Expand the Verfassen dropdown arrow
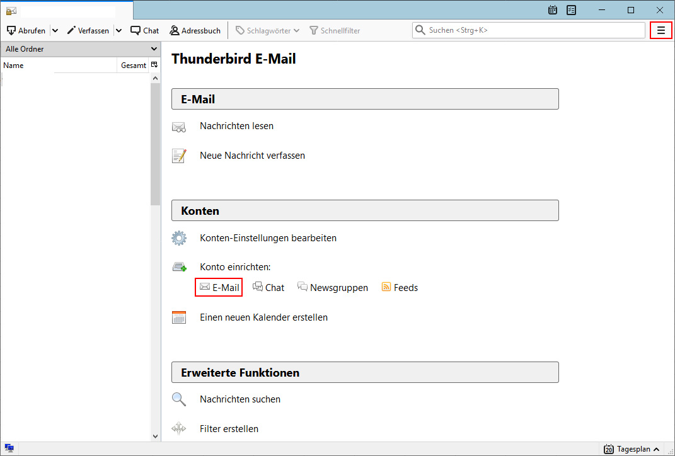Image resolution: width=675 pixels, height=456 pixels. (x=119, y=30)
